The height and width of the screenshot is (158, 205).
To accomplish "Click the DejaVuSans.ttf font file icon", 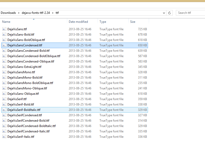I will [x=4, y=29].
